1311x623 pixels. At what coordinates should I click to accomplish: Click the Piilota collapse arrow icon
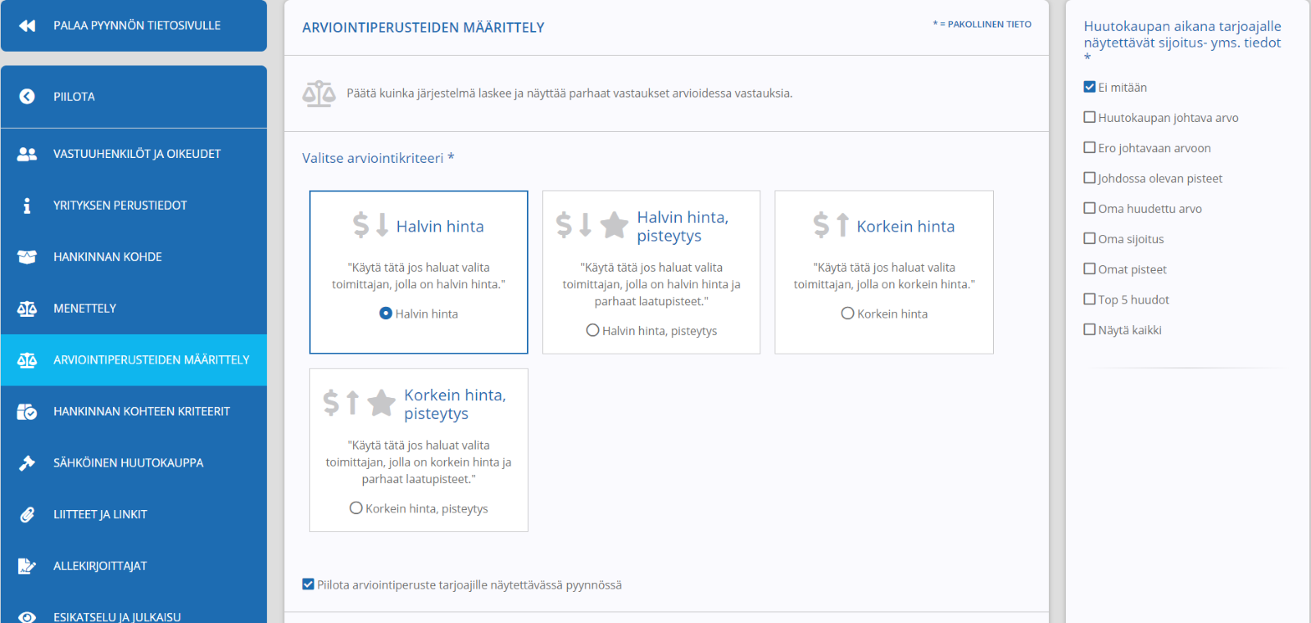pyautogui.click(x=27, y=97)
